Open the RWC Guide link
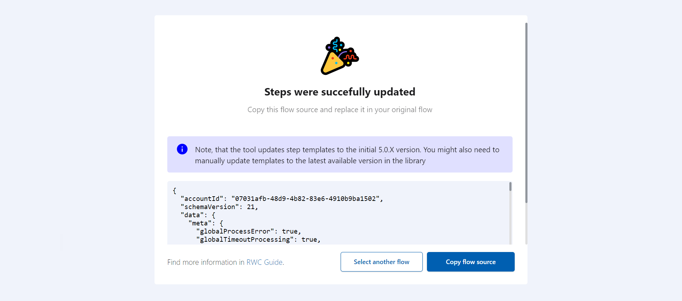682x301 pixels. tap(265, 262)
